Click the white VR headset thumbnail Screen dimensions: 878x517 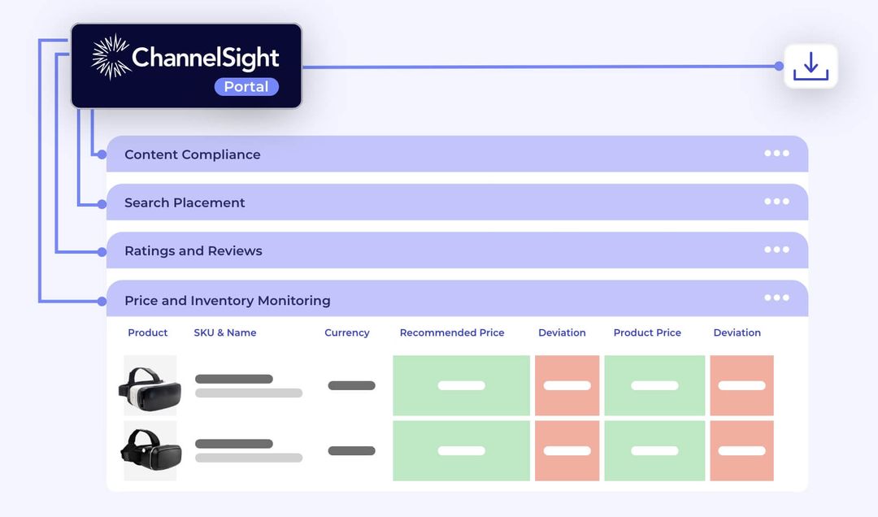pyautogui.click(x=150, y=385)
